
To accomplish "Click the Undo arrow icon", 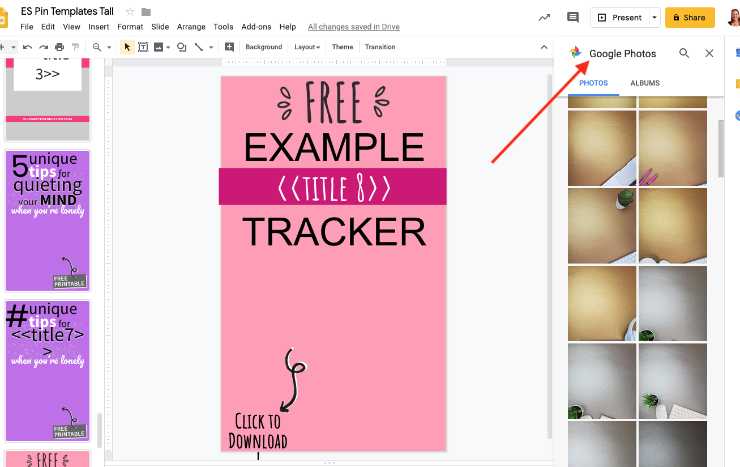I will pos(28,47).
